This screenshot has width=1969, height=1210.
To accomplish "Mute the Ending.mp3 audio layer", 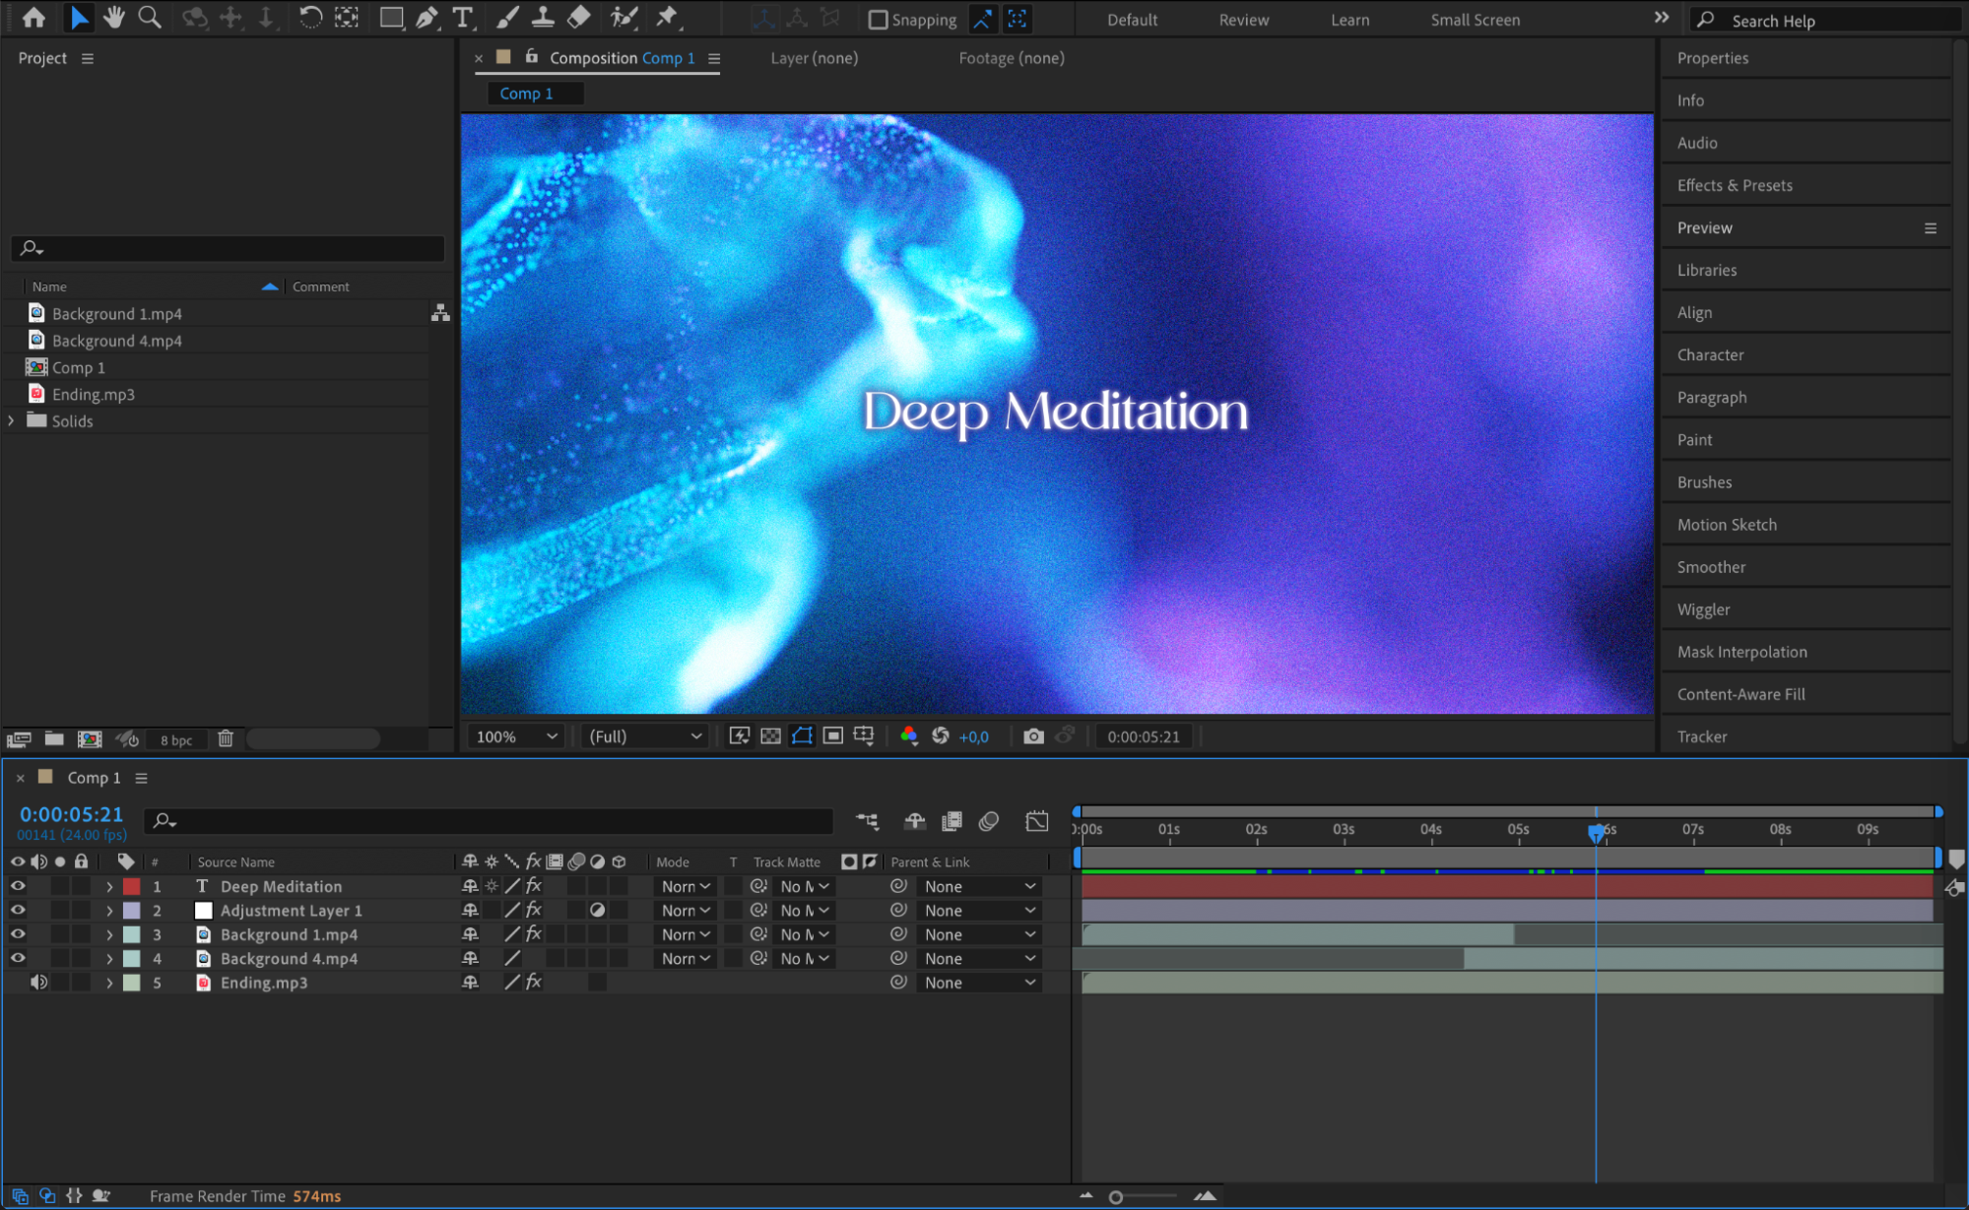I will coord(38,983).
